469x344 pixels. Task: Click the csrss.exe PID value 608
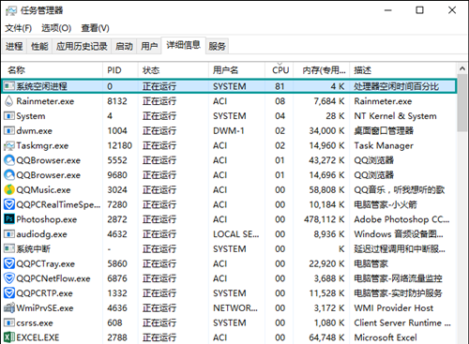[114, 322]
